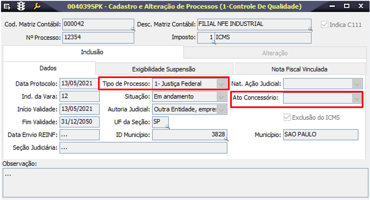This screenshot has width=370, height=200.
Task: Expand the Tipo de Processo dropdown
Action: (x=221, y=84)
